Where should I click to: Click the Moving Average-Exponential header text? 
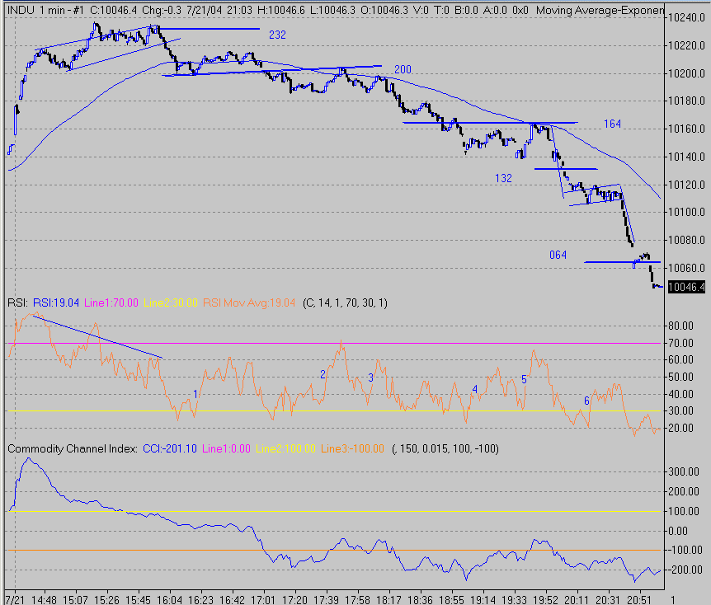[598, 11]
